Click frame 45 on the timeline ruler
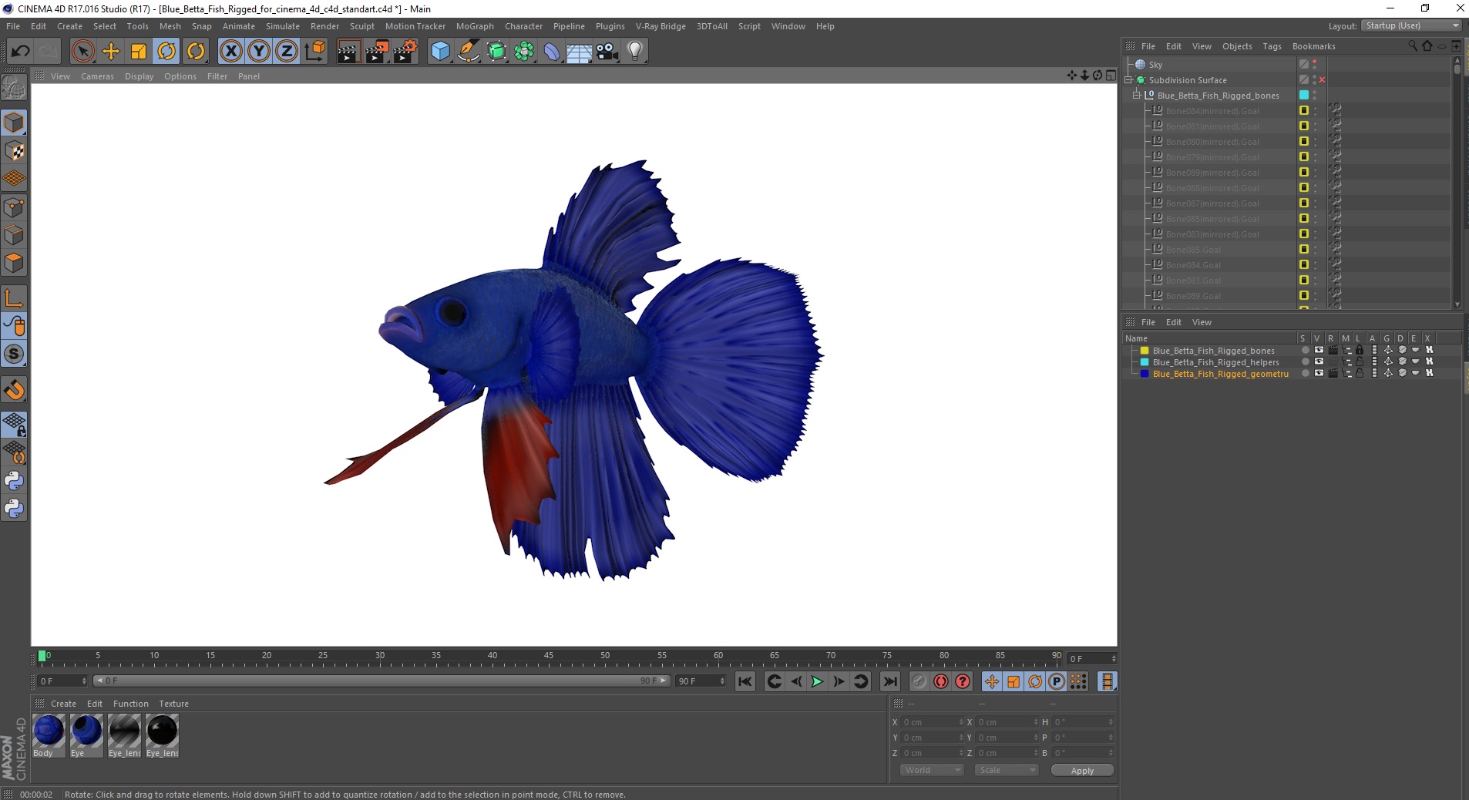This screenshot has width=1469, height=800. [x=549, y=657]
